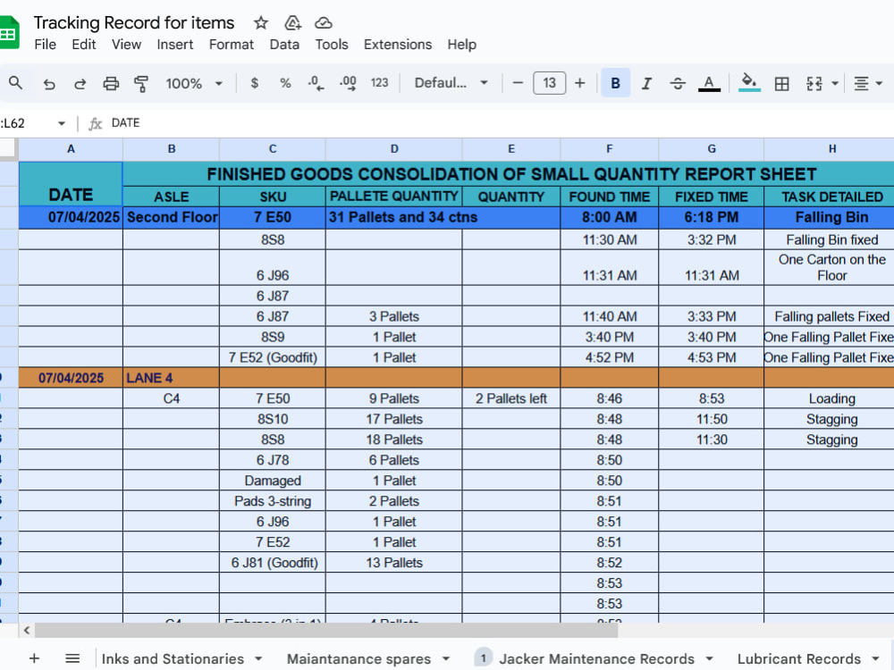This screenshot has height=670, width=894.
Task: Click the redo arrow
Action: click(x=80, y=84)
